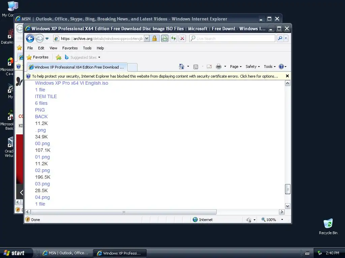This screenshot has height=258, width=345.
Task: Click the security lock icon
Action: tap(154, 39)
